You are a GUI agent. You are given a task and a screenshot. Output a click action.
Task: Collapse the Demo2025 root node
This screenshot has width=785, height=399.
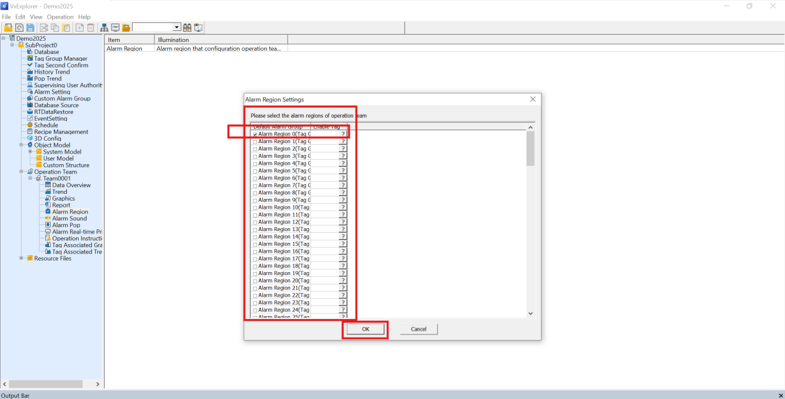tap(4, 38)
